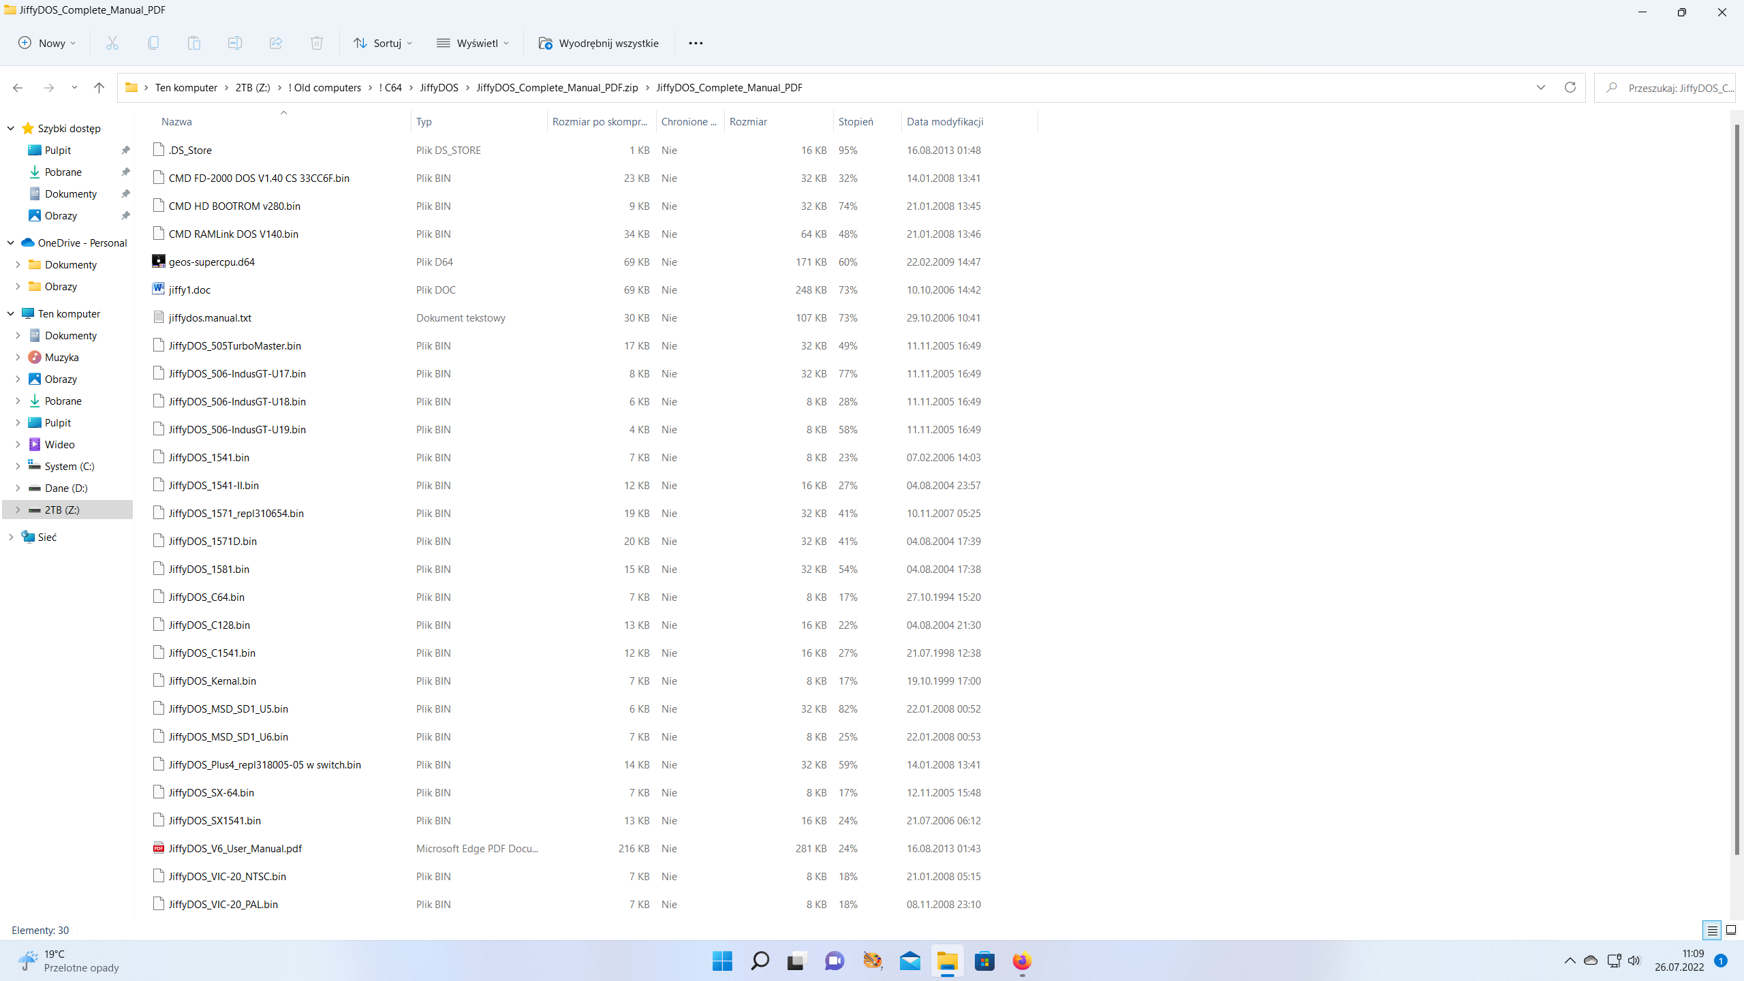This screenshot has height=981, width=1744.
Task: Select file CMD RAMLink DOS V140.bin
Action: click(233, 234)
